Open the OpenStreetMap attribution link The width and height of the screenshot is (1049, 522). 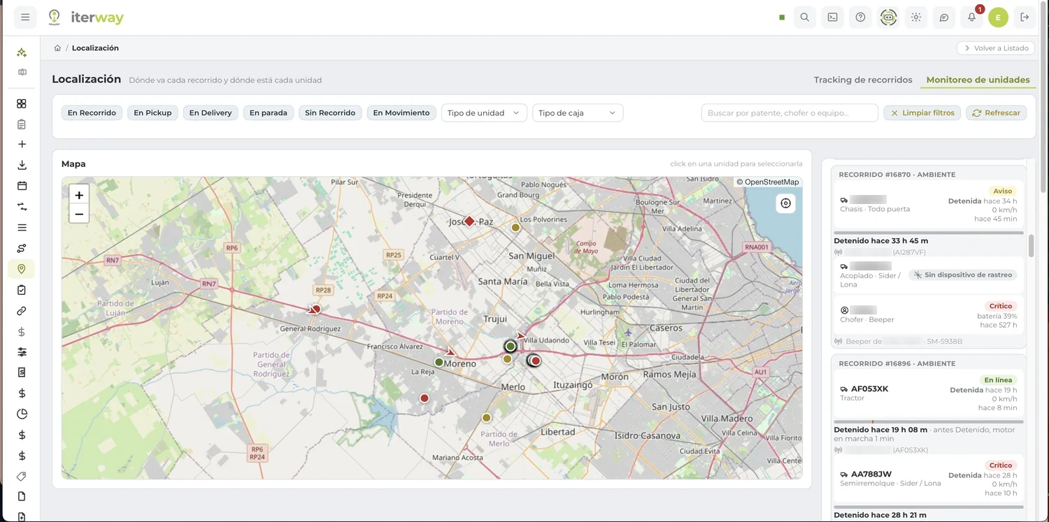tap(771, 182)
